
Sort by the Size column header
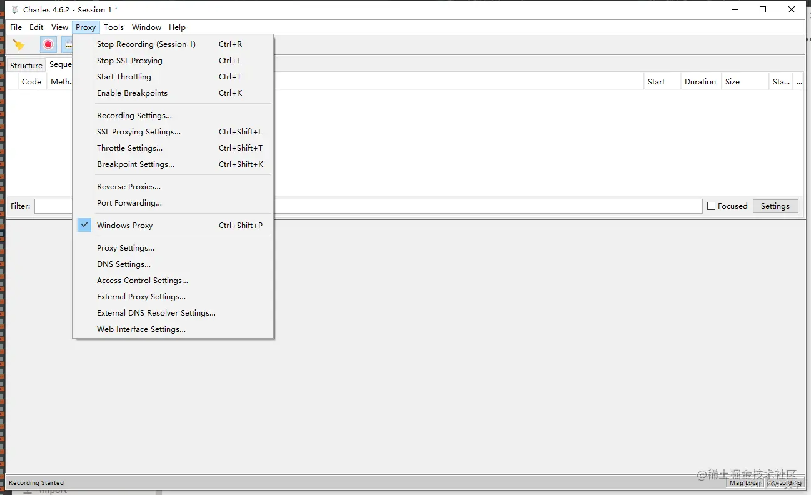(745, 82)
